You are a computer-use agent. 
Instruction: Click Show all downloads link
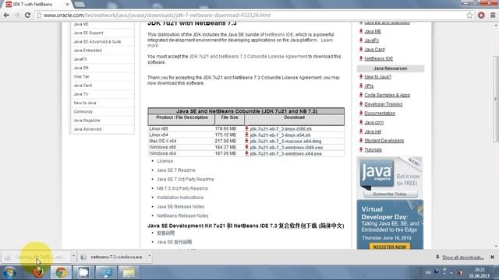tap(462, 257)
